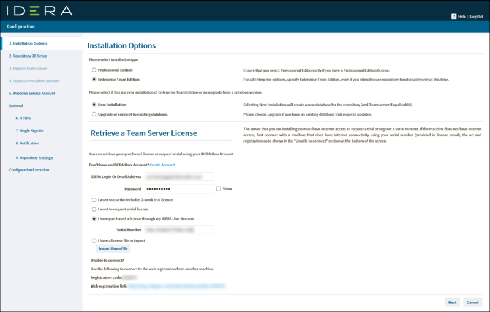Click the 'Unable to connect?' heading
The height and width of the screenshot is (312, 490).
[107, 261]
